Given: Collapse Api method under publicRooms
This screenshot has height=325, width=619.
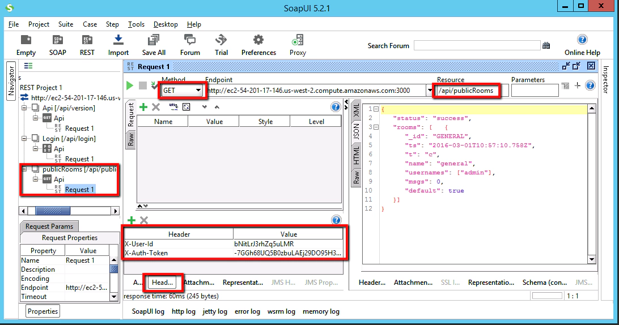Looking at the screenshot, I should pos(35,179).
